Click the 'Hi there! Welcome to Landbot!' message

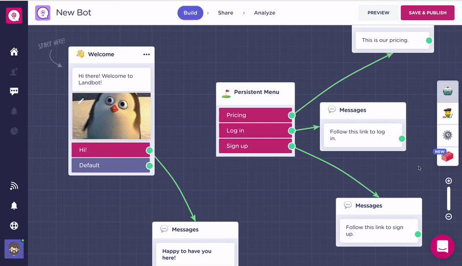(111, 79)
